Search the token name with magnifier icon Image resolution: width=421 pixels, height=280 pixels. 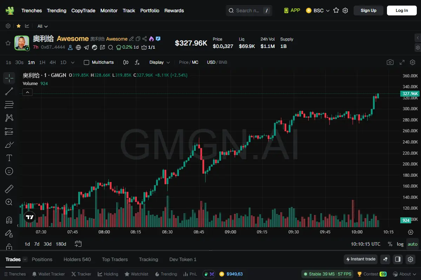click(111, 47)
